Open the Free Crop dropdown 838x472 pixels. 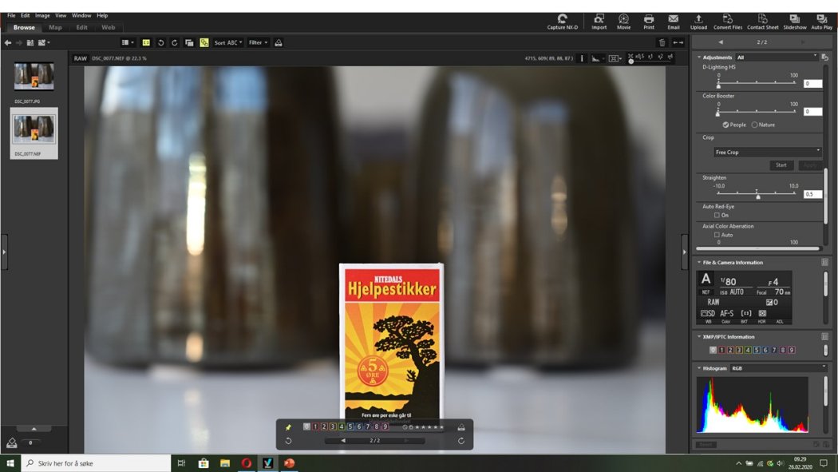(767, 152)
